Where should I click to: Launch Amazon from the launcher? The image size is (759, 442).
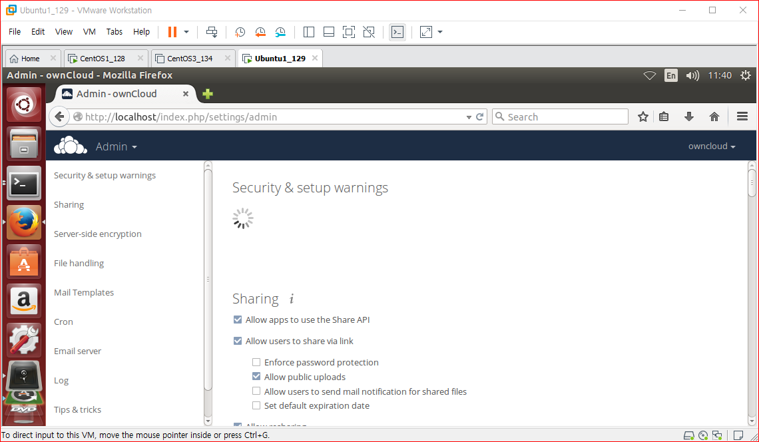(x=24, y=301)
